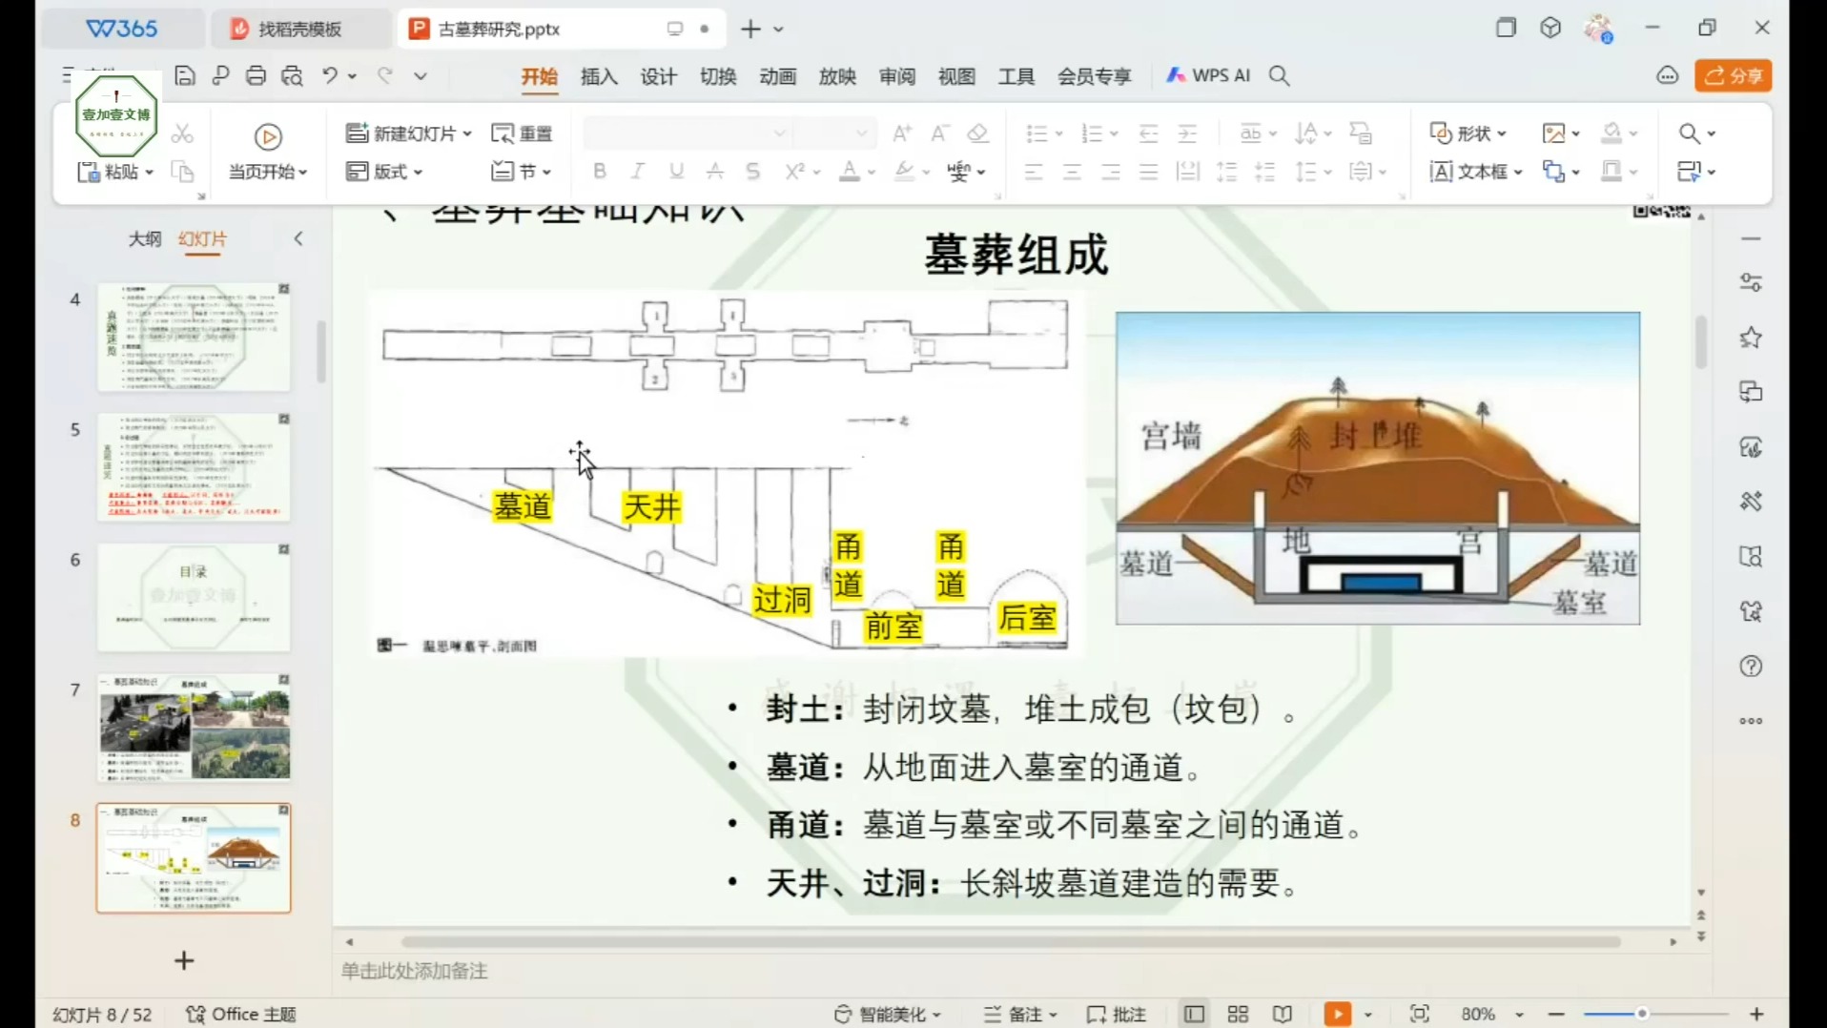Open reading view with the book icon
Screen dimensions: 1827x1028
1282,1014
